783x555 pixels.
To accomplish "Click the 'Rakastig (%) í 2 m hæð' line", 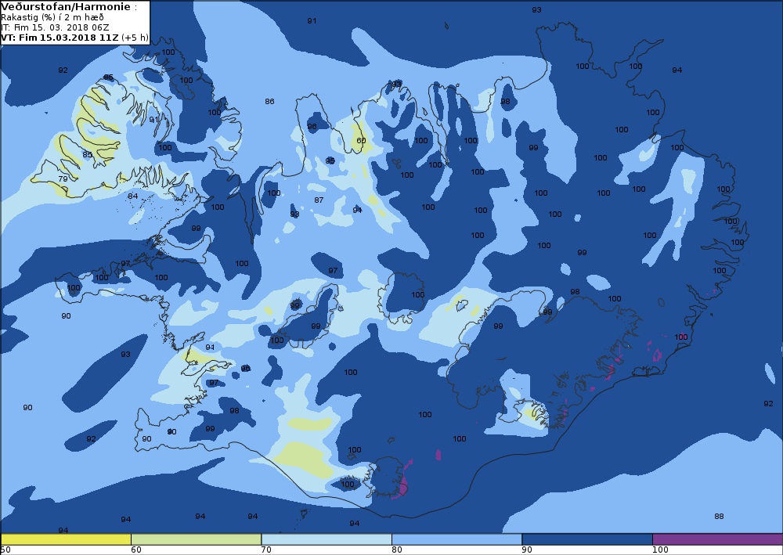I will coord(52,17).
